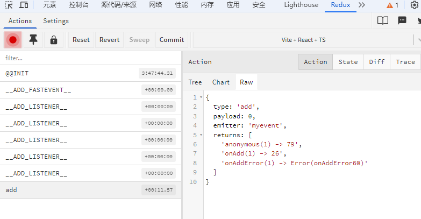Select the __ADD_FASTEVENT__ action entry
421x219 pixels.
click(x=91, y=90)
